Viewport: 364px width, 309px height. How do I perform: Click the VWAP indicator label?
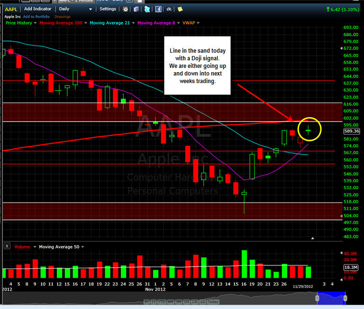point(189,23)
